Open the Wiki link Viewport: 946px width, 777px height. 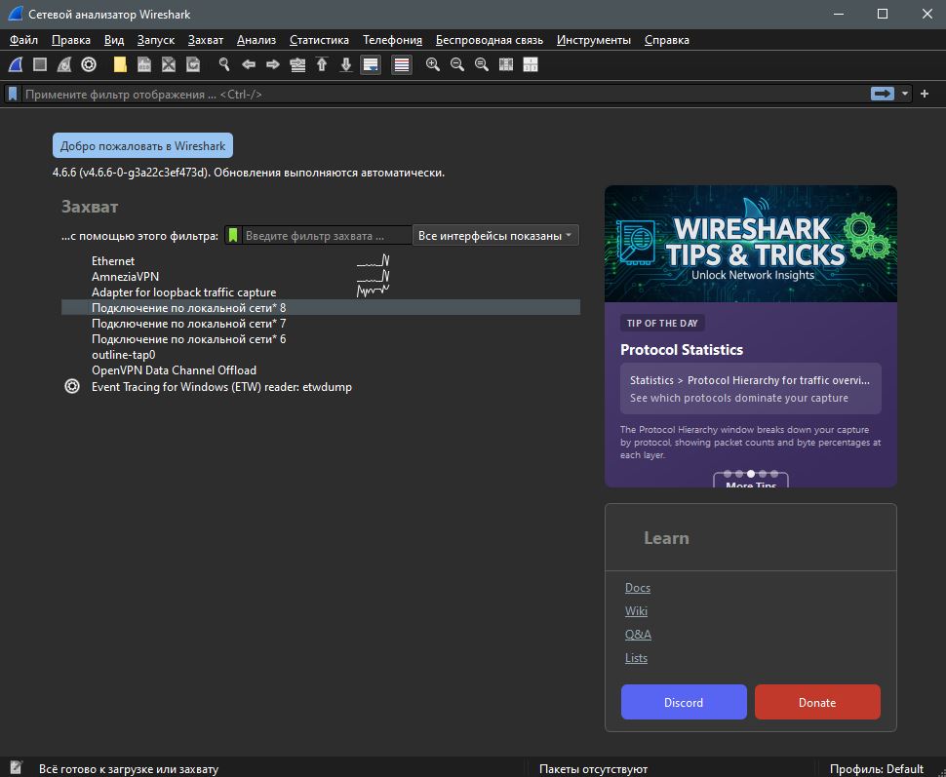(636, 611)
